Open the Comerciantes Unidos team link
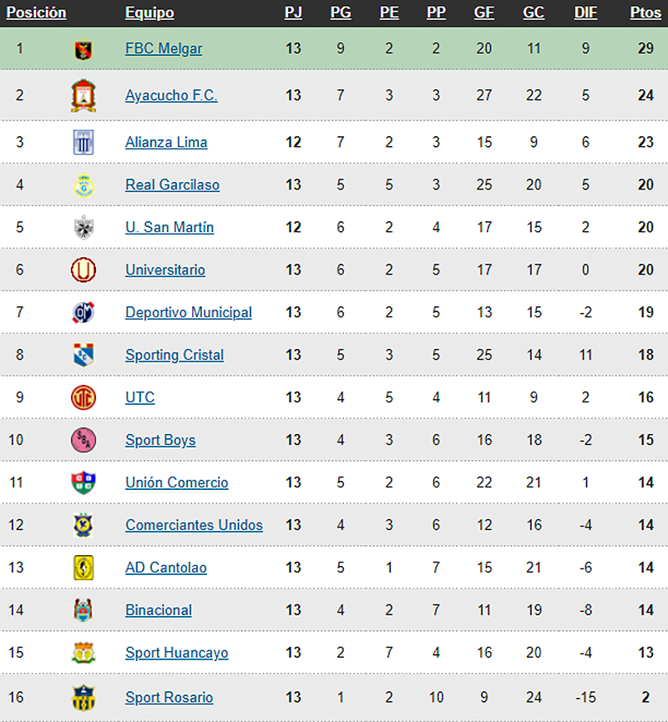Viewport: 668px width, 722px height. tap(194, 525)
